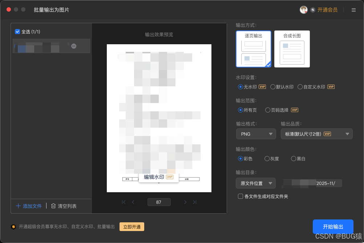The width and height of the screenshot is (364, 243).
Task: Open the 原文件位置 directory dropdown
Action: click(x=255, y=183)
